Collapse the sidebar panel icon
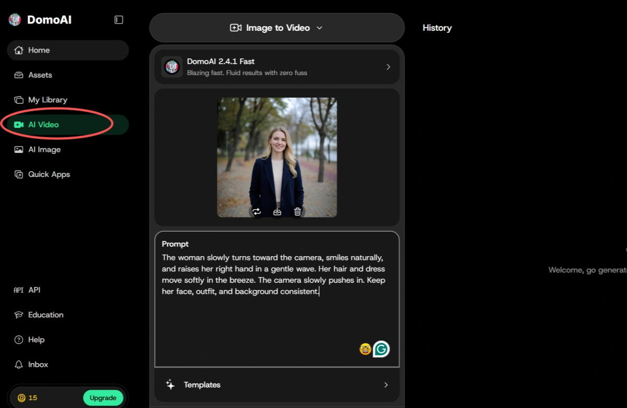This screenshot has height=408, width=627. coord(119,20)
